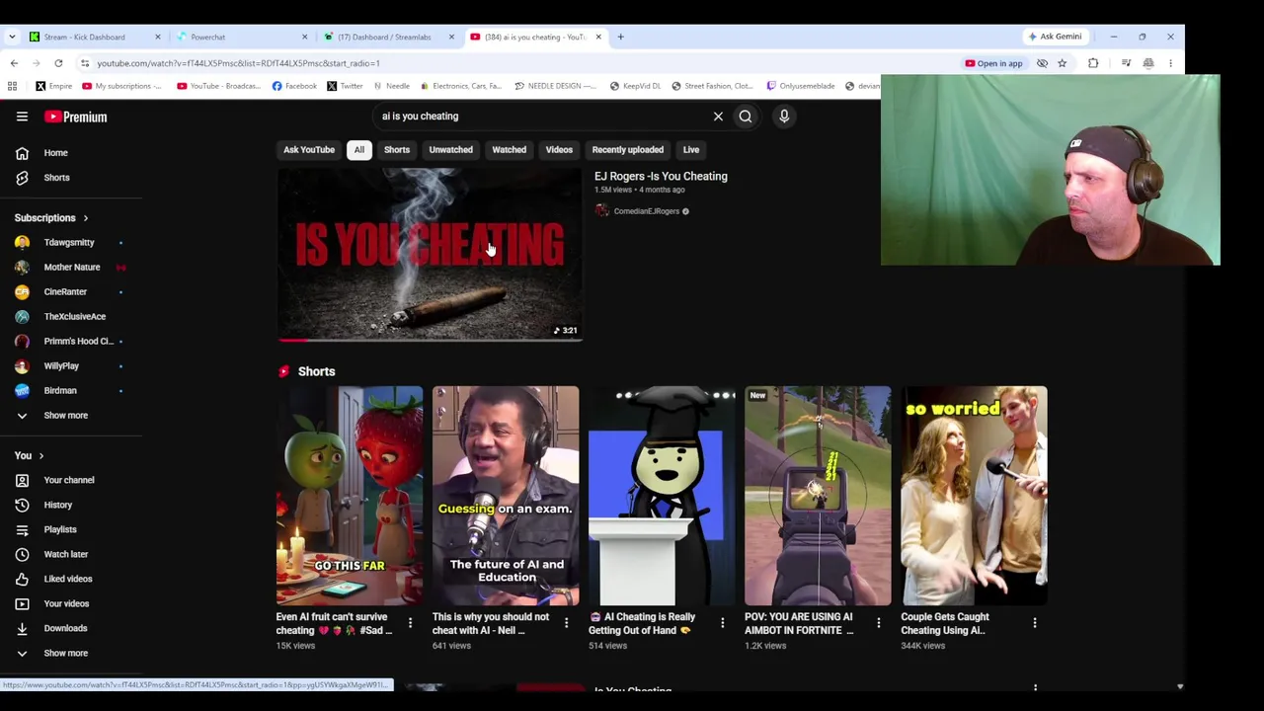
Task: Open the Facebook bookmark
Action: coord(294,86)
